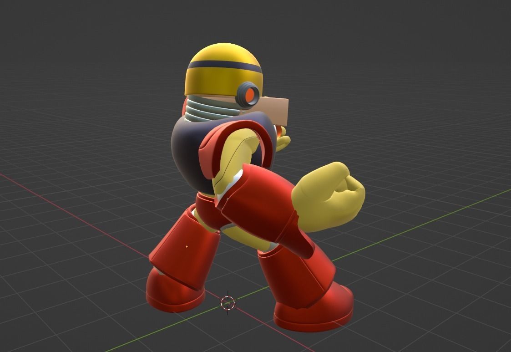
Task: Click the grey coiled neck spring
Action: (x=212, y=108)
